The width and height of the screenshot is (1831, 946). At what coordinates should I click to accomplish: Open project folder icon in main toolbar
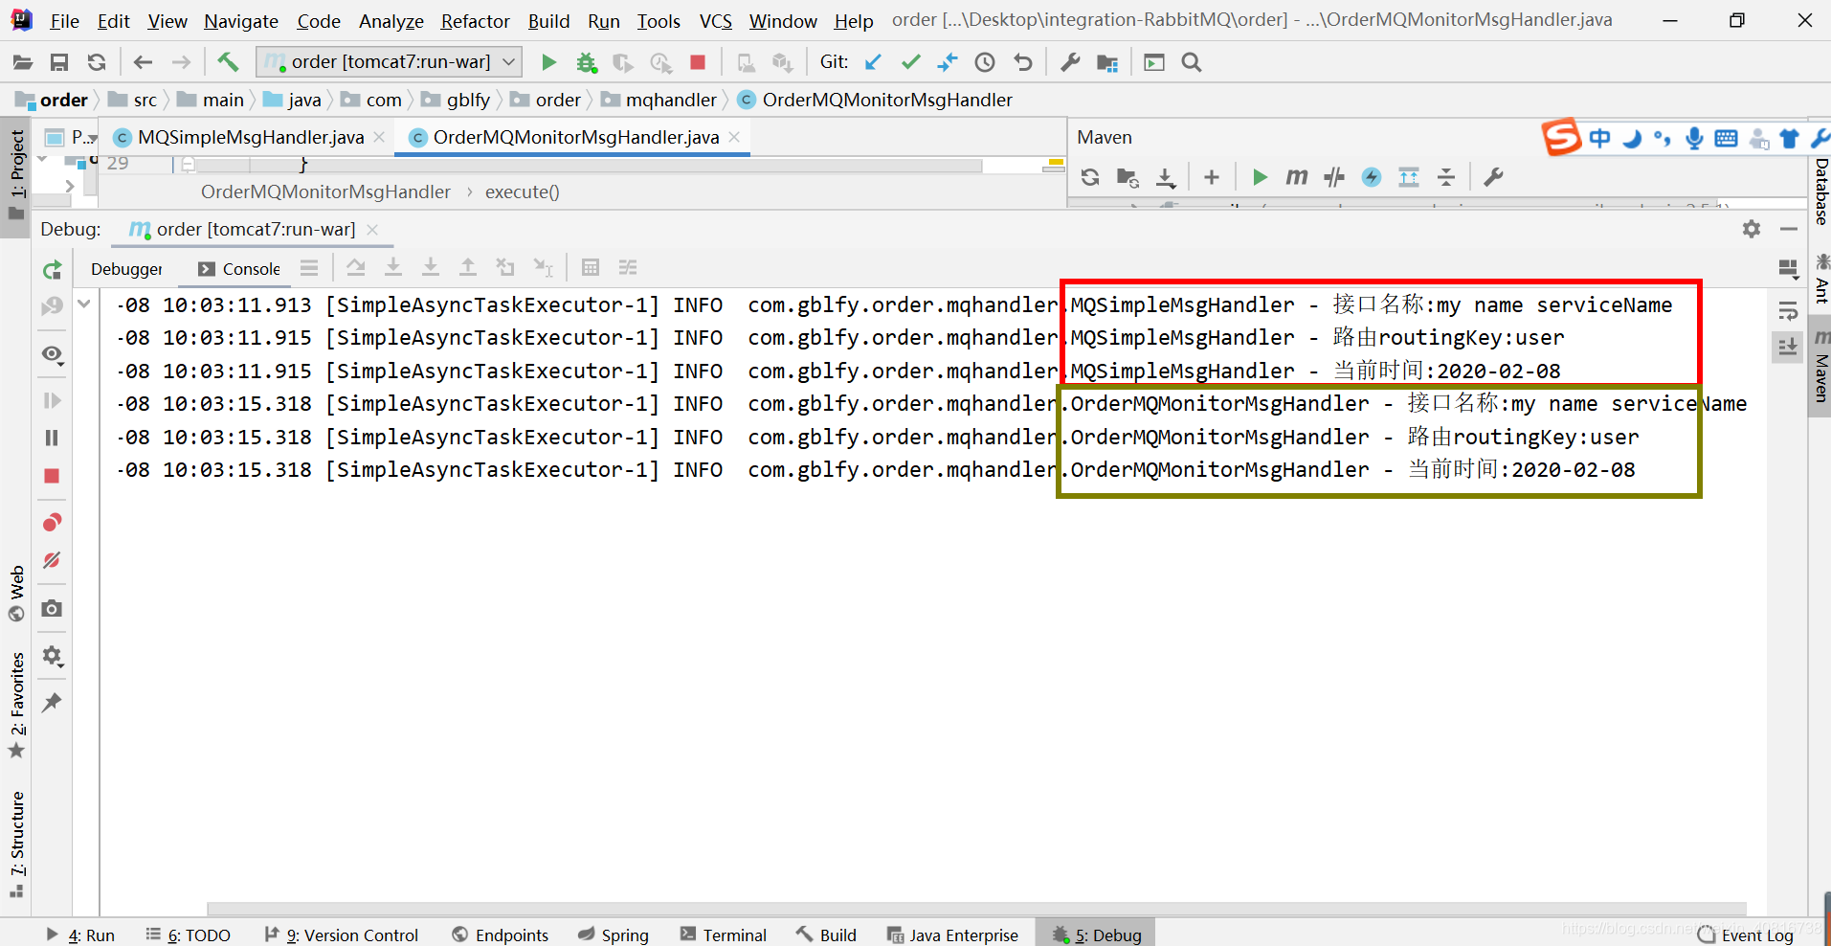pyautogui.click(x=22, y=62)
